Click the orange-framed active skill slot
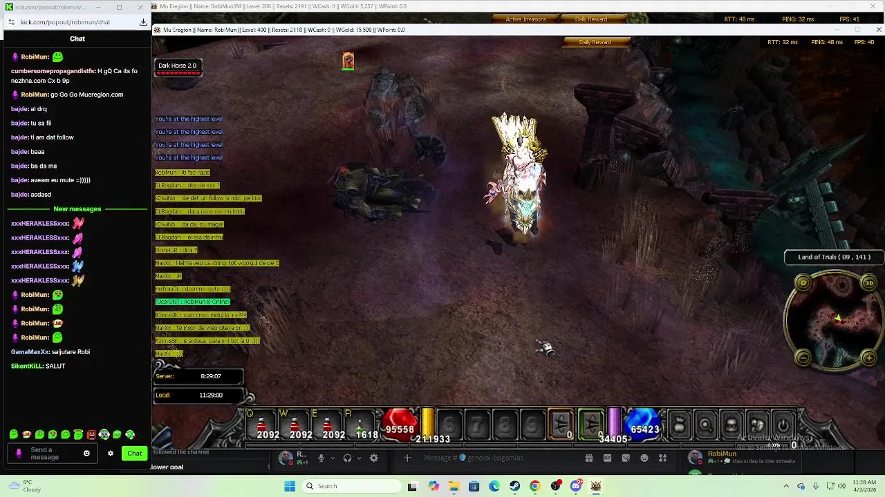 pyautogui.click(x=561, y=425)
